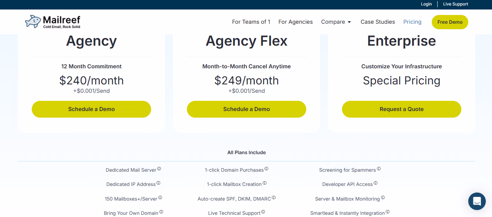Click info icon next to Screening for Spammers
This screenshot has height=217, width=492.
[x=379, y=169]
